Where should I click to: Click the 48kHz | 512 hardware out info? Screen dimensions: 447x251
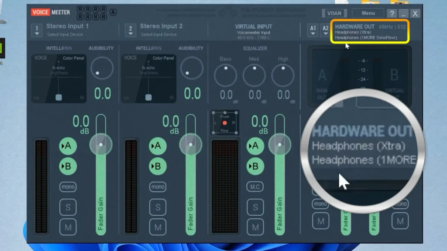pos(392,27)
